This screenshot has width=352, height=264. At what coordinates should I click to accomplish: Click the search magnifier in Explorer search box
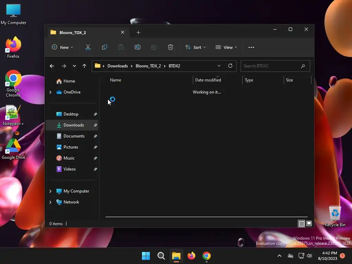pyautogui.click(x=303, y=66)
